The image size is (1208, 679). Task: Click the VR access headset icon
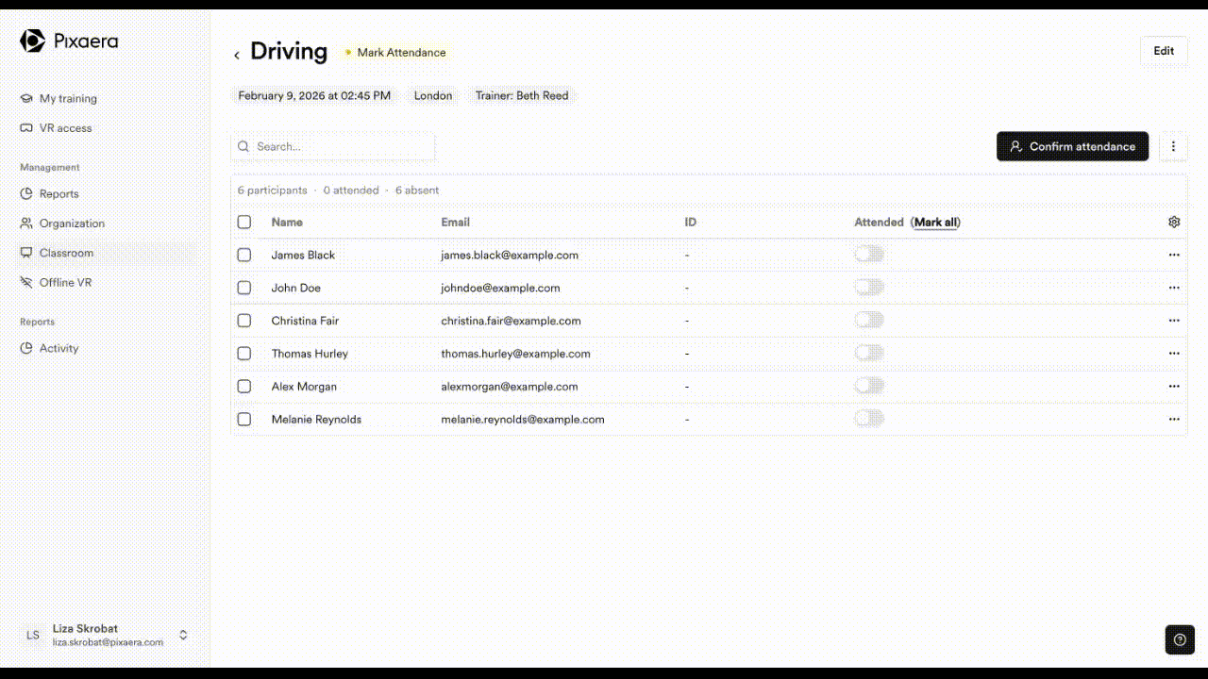pyautogui.click(x=26, y=128)
